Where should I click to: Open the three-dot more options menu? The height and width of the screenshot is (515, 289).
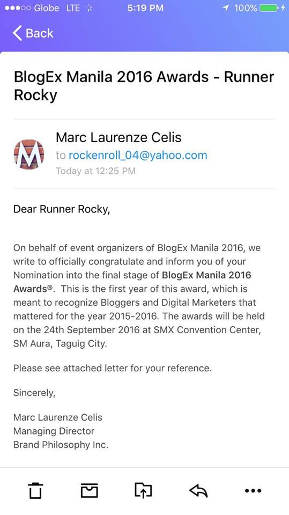click(x=253, y=491)
